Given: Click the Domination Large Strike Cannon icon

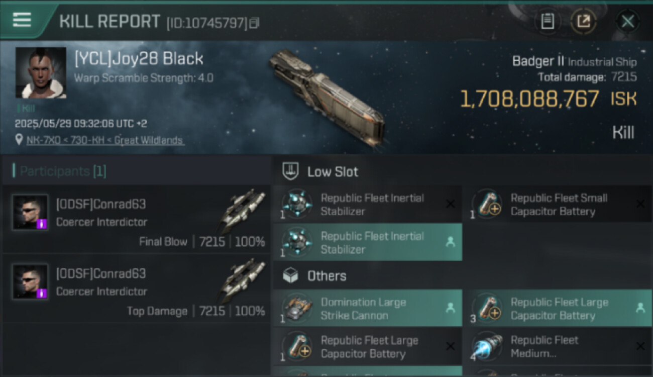Looking at the screenshot, I should tap(297, 308).
